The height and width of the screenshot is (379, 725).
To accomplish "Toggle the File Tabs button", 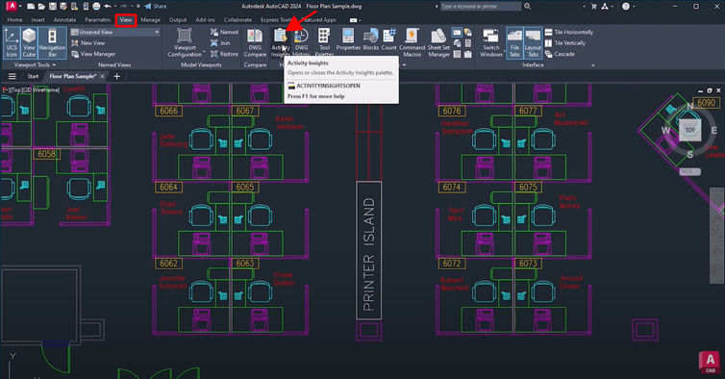I will 514,42.
